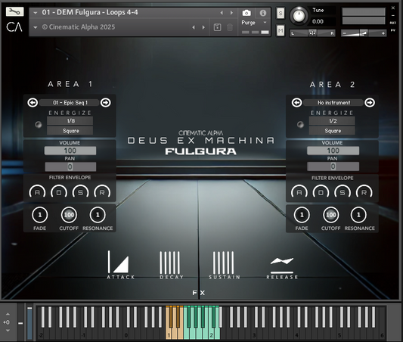
Task: Expand the Cinematic Alpha snapshot dropdown arrow
Action: (36, 27)
